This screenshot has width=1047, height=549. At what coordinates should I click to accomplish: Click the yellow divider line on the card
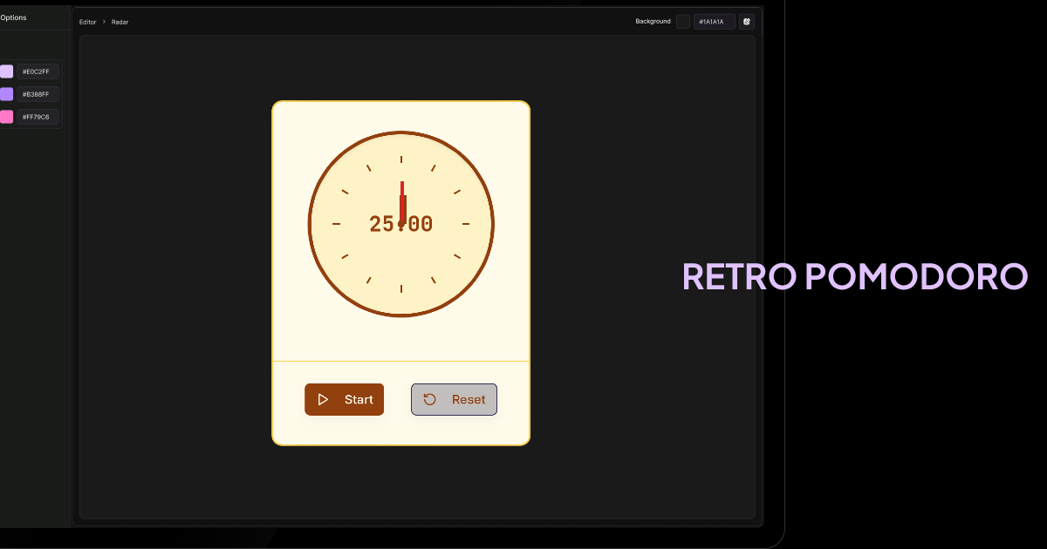(401, 360)
